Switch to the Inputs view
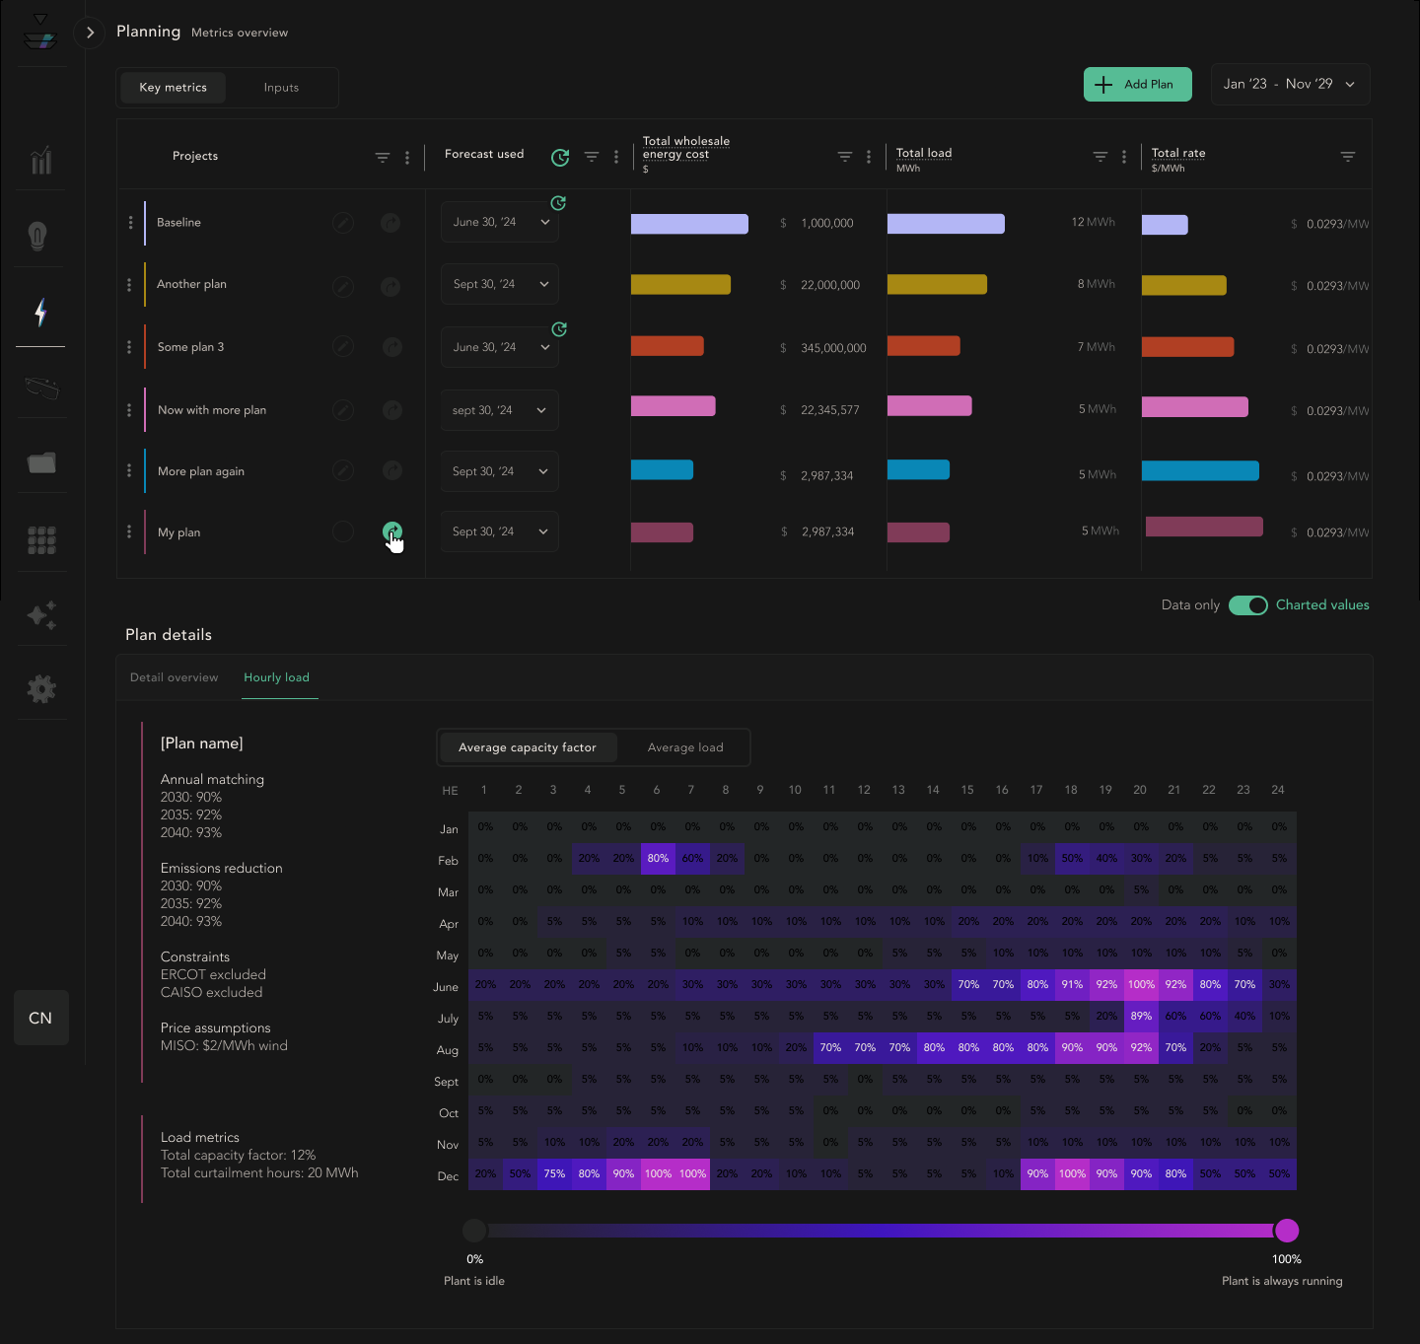 tap(281, 88)
